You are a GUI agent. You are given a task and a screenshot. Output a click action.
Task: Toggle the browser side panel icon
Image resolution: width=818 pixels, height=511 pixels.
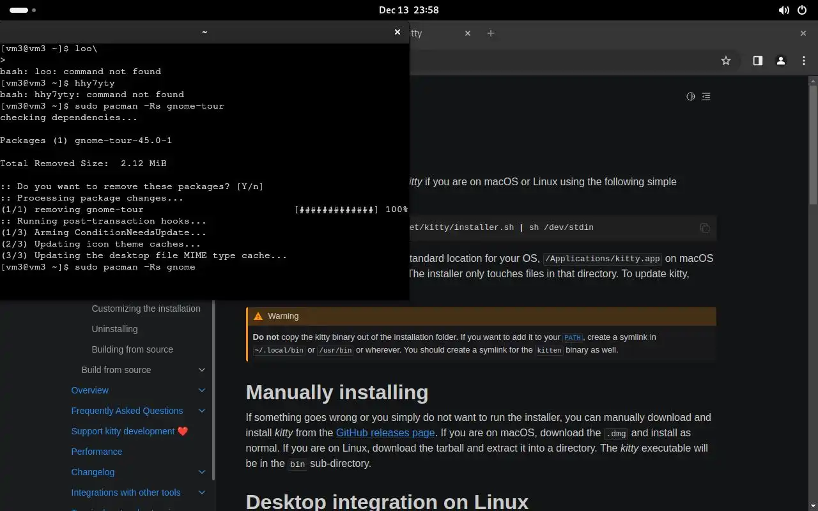[x=757, y=61]
